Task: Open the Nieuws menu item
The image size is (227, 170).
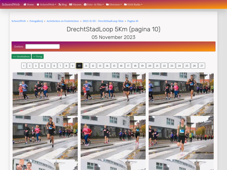Action: point(75,5)
